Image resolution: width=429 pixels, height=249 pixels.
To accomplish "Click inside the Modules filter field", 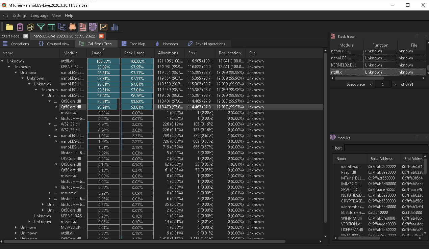I will [x=386, y=148].
